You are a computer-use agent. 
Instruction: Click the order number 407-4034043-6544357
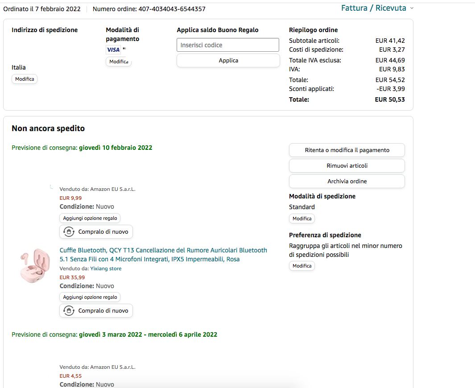tap(172, 9)
